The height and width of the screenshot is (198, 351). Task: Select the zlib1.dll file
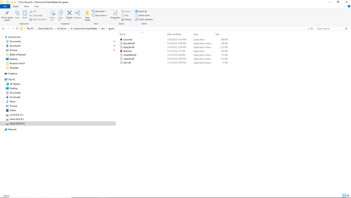(127, 63)
